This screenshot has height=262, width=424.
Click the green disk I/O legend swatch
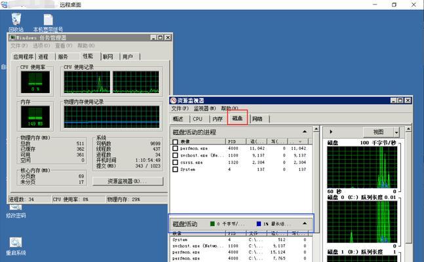pyautogui.click(x=212, y=223)
